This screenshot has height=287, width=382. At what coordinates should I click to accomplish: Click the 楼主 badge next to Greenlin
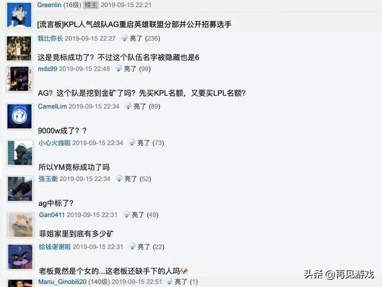click(x=91, y=5)
